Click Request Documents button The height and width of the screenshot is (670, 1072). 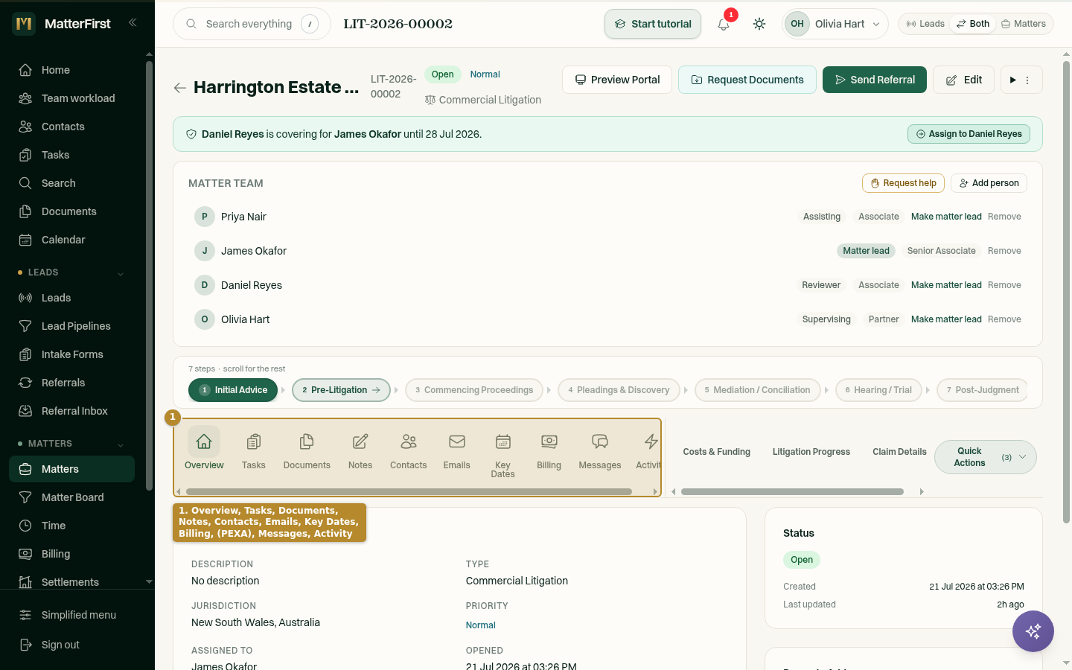(x=747, y=80)
